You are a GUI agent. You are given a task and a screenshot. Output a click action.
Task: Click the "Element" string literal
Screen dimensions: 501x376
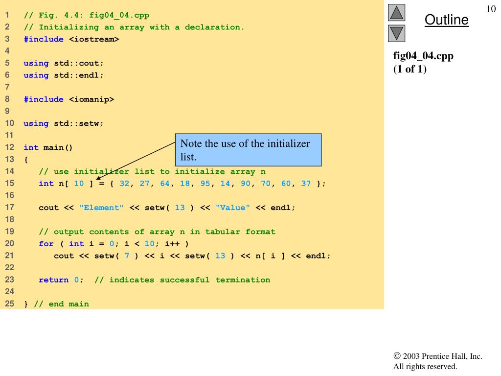point(101,208)
